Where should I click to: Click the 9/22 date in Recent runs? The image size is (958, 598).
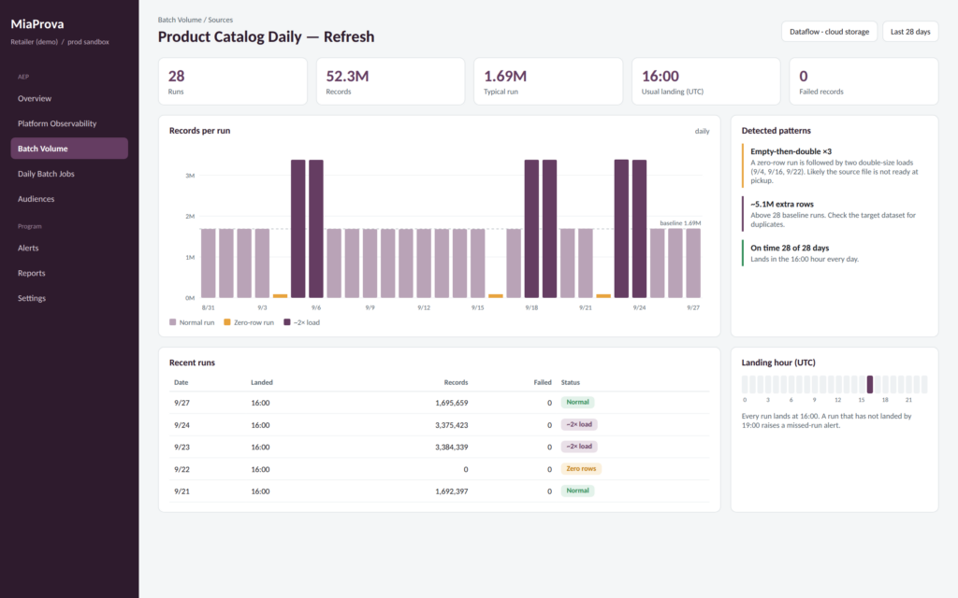point(182,469)
